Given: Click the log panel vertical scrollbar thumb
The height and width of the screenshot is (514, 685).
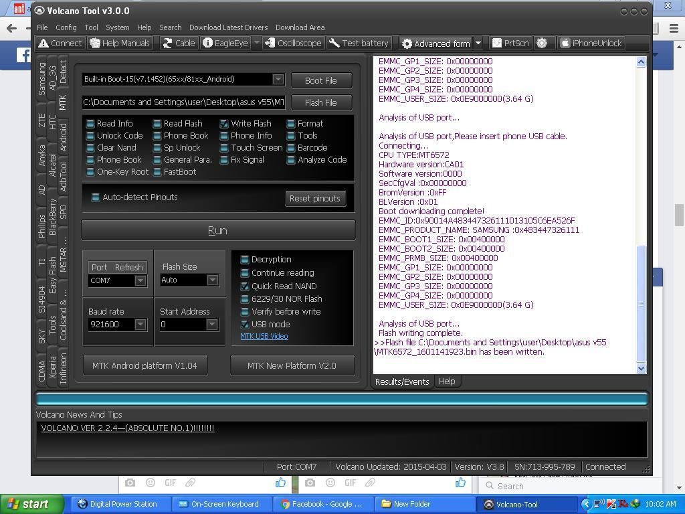Looking at the screenshot, I should tap(641, 303).
